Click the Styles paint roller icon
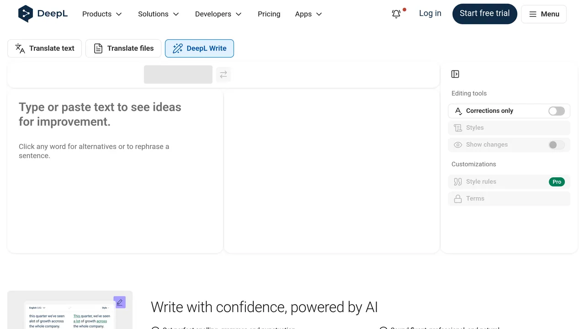 pyautogui.click(x=458, y=128)
